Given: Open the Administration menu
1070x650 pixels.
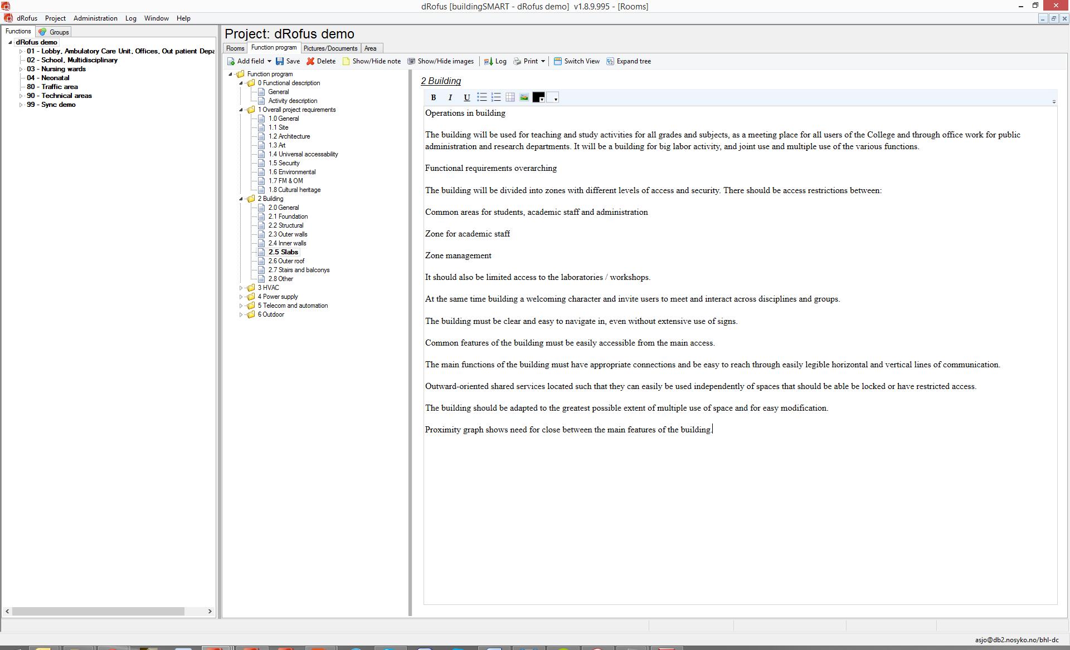Looking at the screenshot, I should point(95,18).
